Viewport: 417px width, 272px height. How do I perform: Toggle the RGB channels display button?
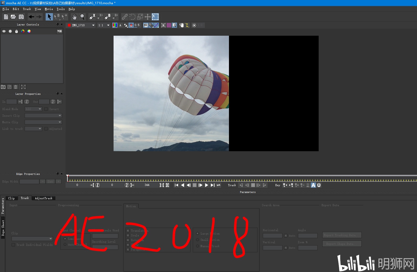click(115, 25)
